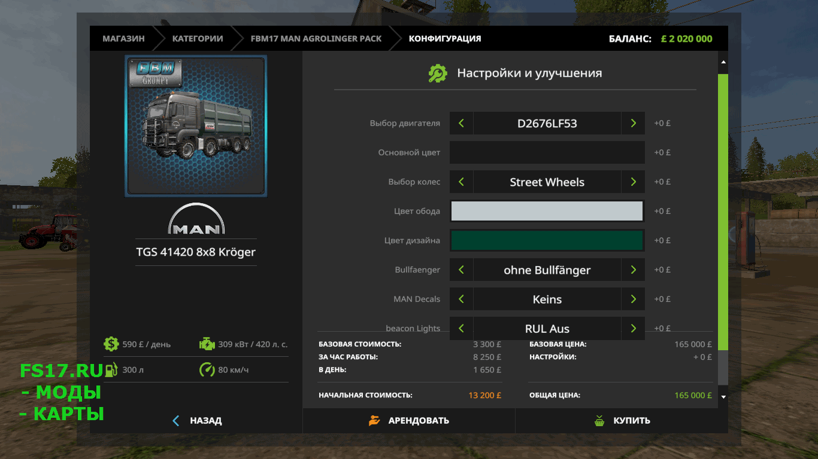Click the 300 л fuel capacity value
The width and height of the screenshot is (818, 459).
[x=133, y=370]
